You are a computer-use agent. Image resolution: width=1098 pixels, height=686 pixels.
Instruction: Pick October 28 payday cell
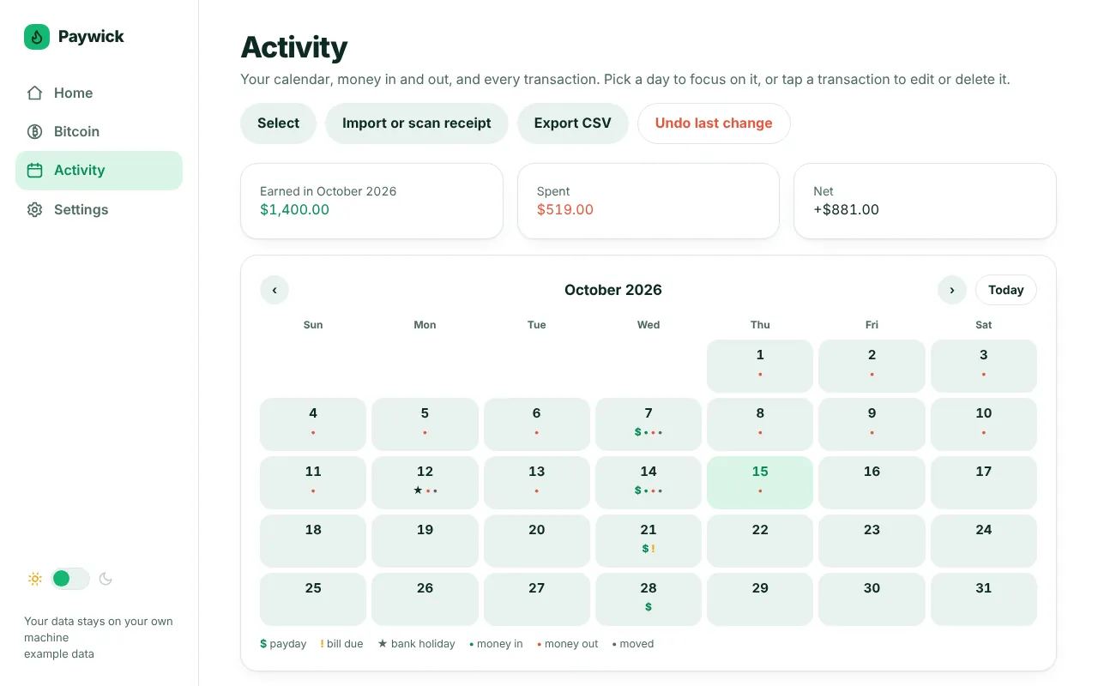pyautogui.click(x=649, y=599)
